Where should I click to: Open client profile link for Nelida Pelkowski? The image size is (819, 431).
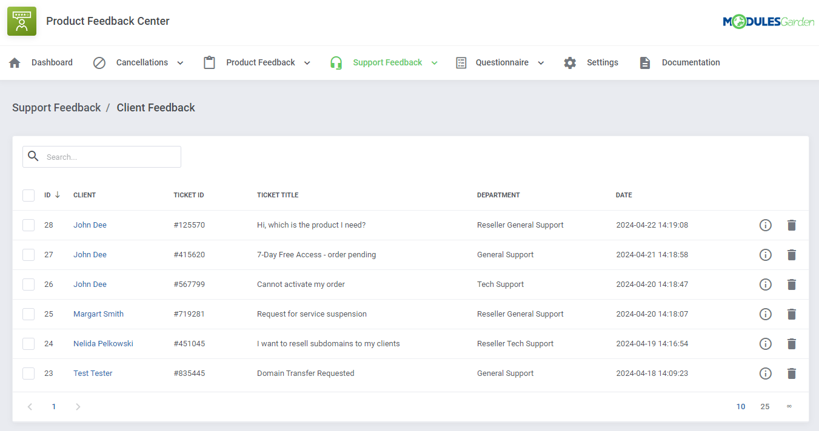click(x=103, y=343)
